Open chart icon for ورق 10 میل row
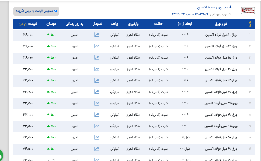 (x=97, y=35)
